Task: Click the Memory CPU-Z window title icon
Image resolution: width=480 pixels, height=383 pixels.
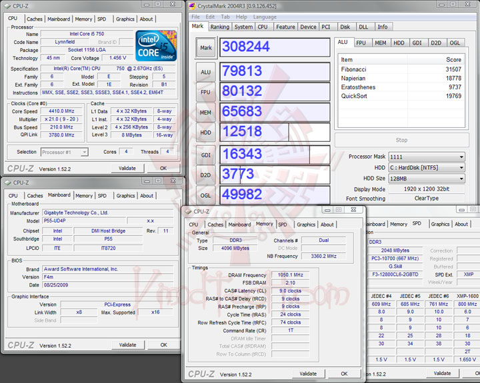Action: click(x=188, y=211)
